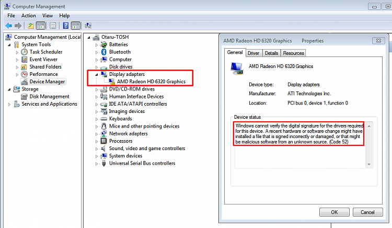Click the Sound, video and game controllers speaker icon

[103, 149]
